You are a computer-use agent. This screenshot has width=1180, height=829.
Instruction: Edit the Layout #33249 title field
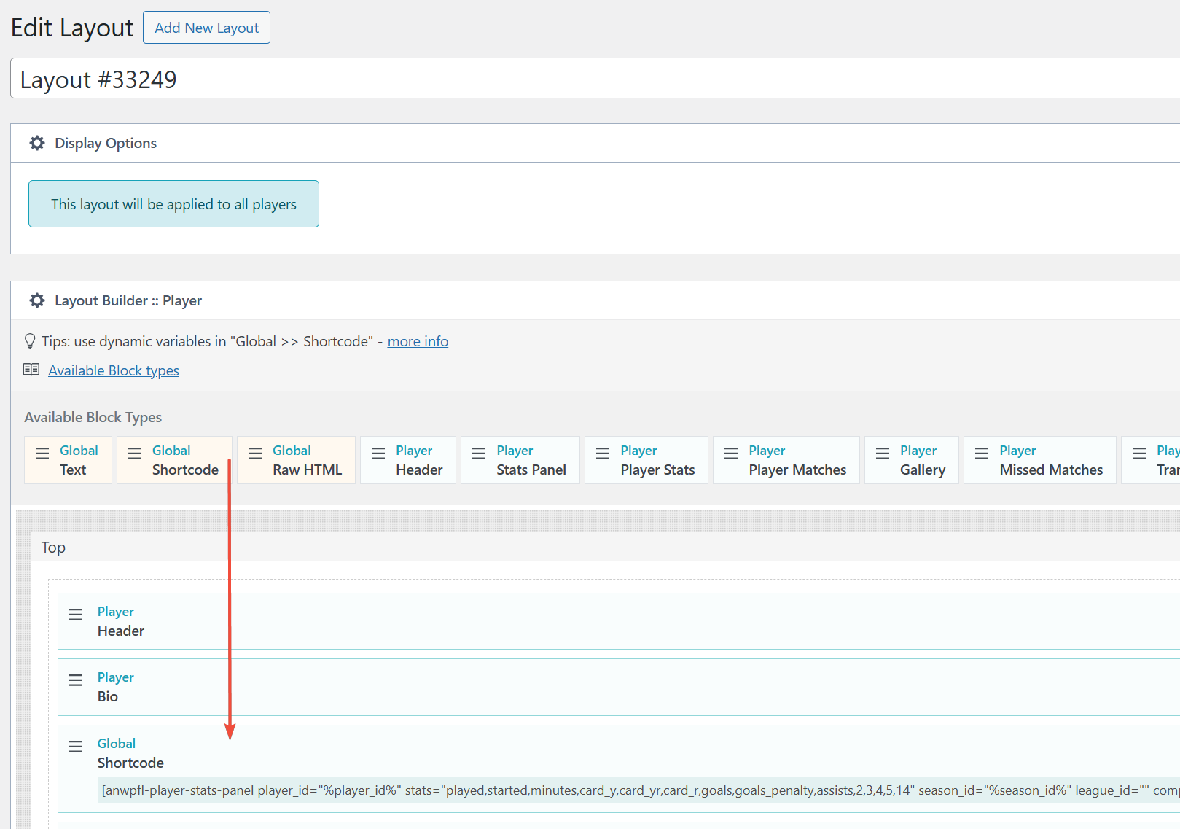pos(595,79)
